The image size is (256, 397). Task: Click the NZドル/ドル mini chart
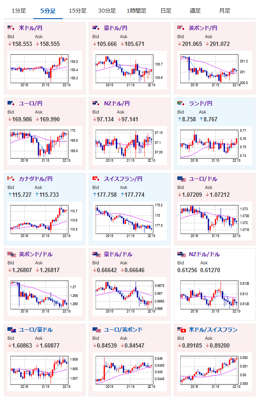click(x=214, y=296)
